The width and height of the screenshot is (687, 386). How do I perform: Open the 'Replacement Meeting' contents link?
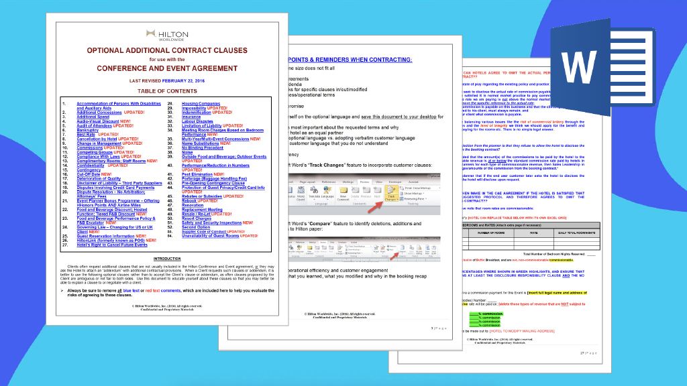(x=202, y=210)
